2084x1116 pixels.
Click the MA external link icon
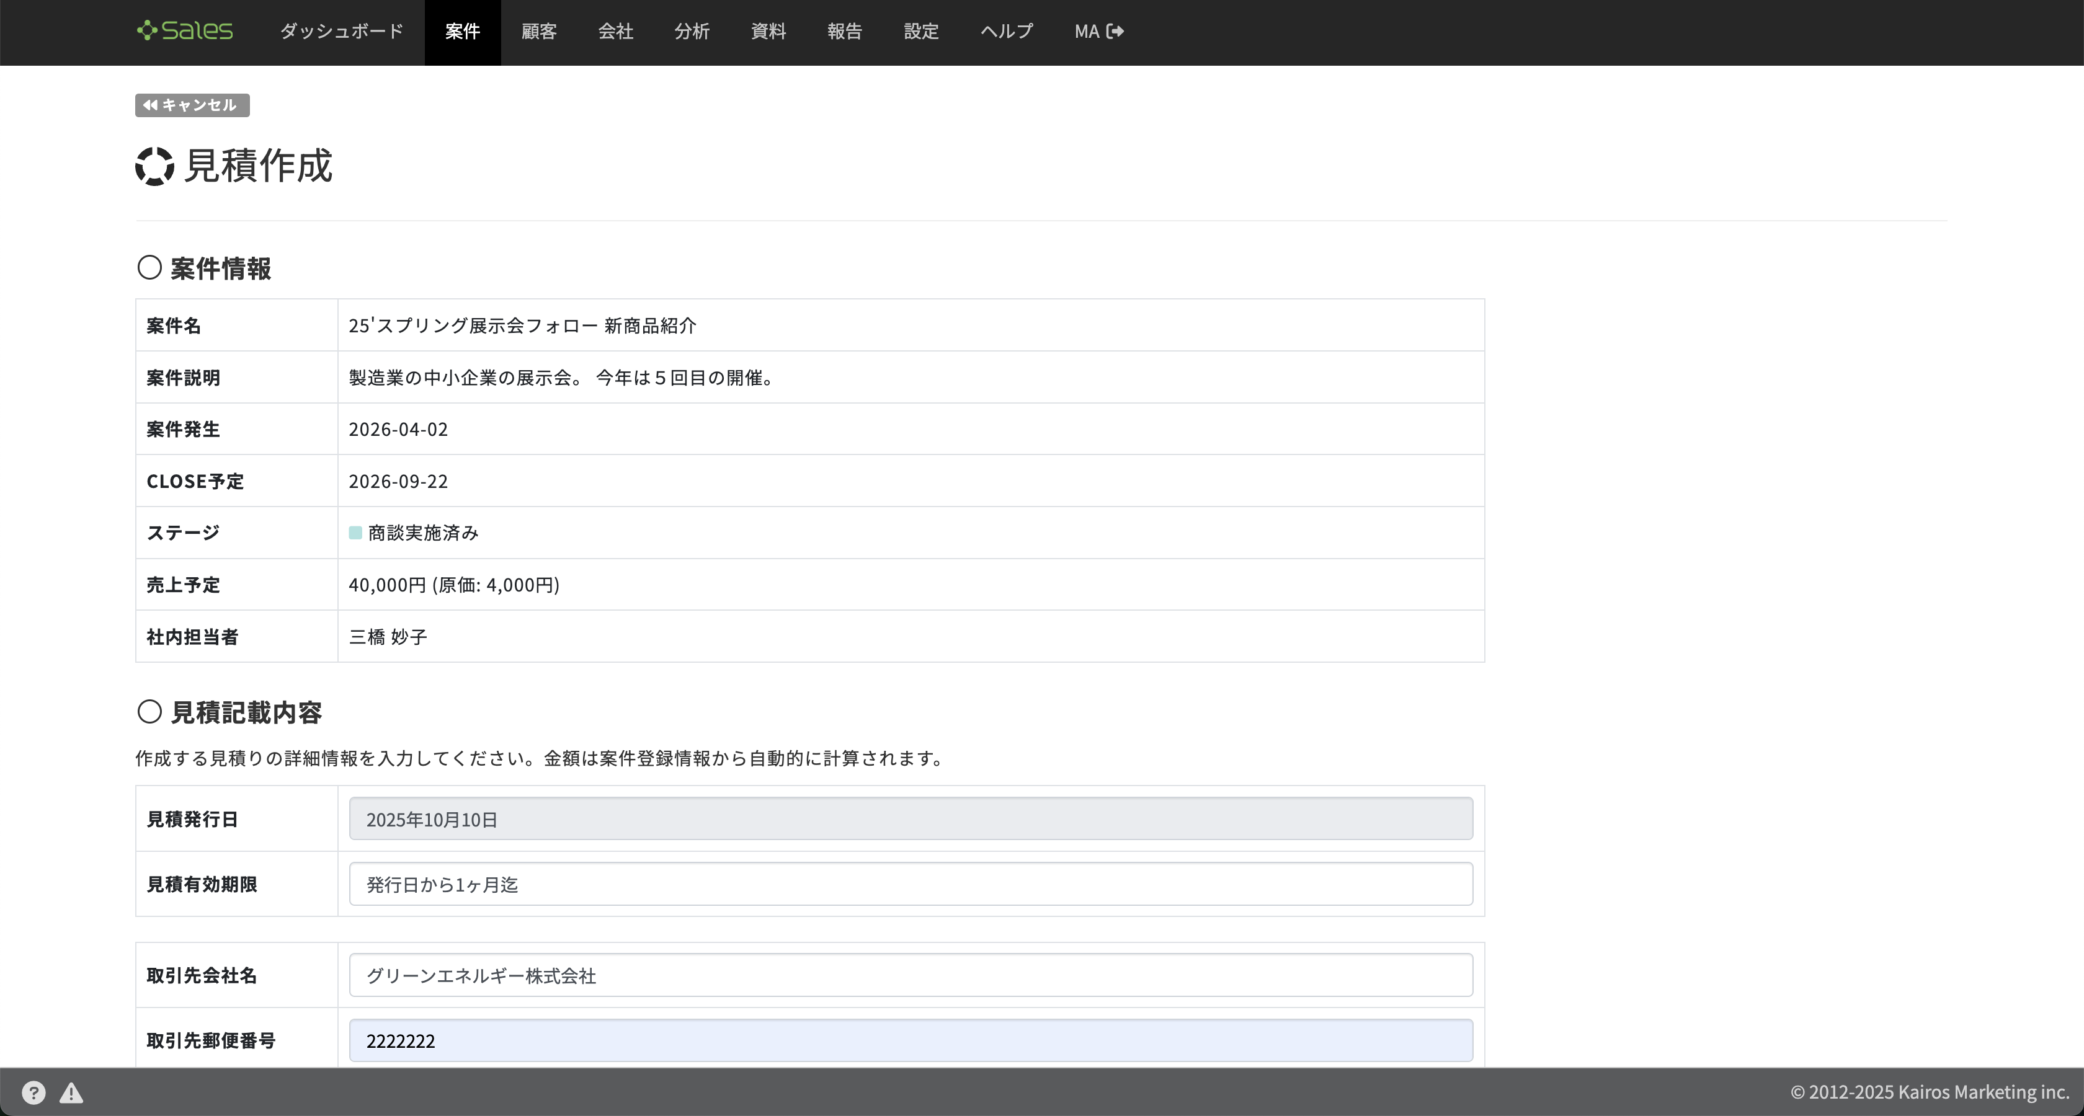click(1116, 31)
